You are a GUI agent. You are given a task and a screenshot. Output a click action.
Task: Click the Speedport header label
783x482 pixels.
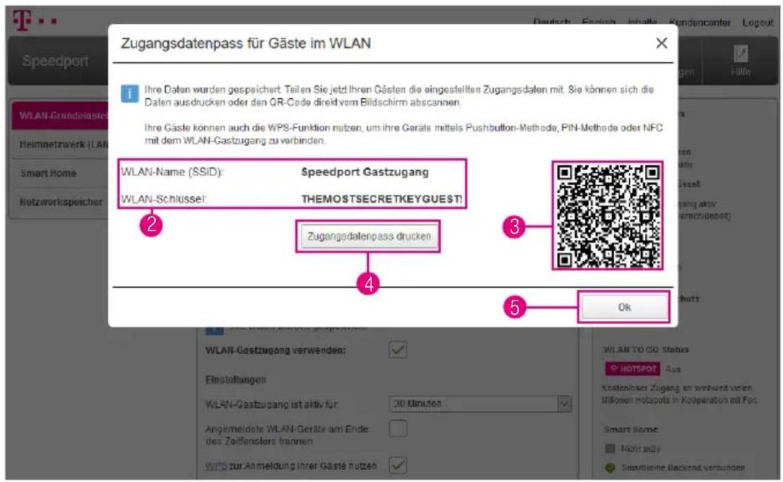click(x=55, y=62)
